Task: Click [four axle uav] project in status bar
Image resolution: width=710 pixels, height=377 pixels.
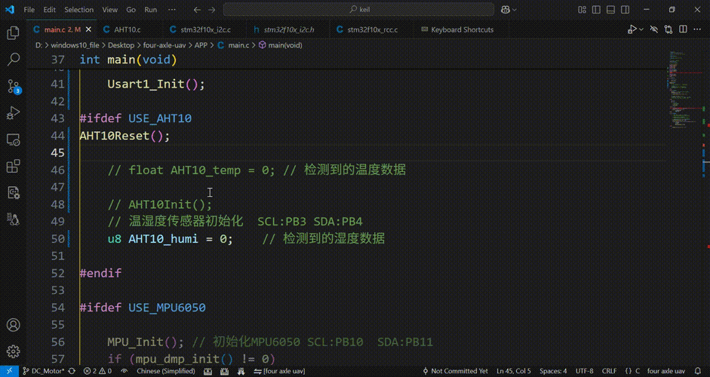Action: 279,371
